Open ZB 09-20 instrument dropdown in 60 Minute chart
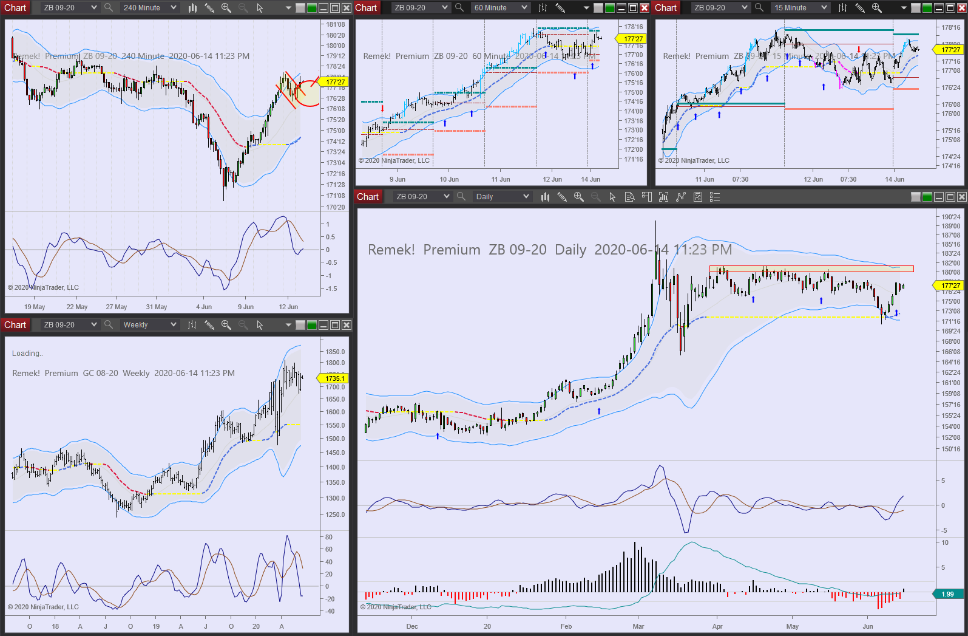The width and height of the screenshot is (968, 636). pyautogui.click(x=421, y=8)
